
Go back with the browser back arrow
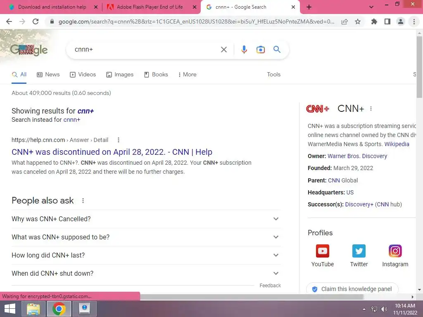(x=9, y=21)
